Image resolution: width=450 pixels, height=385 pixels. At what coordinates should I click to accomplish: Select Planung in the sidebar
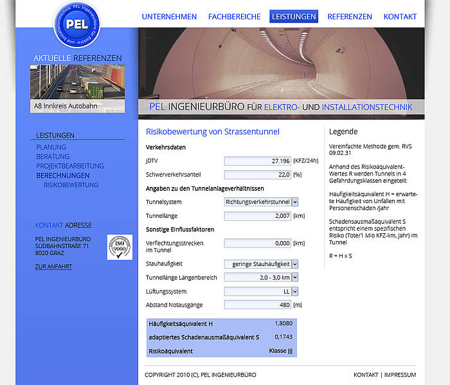(x=51, y=147)
